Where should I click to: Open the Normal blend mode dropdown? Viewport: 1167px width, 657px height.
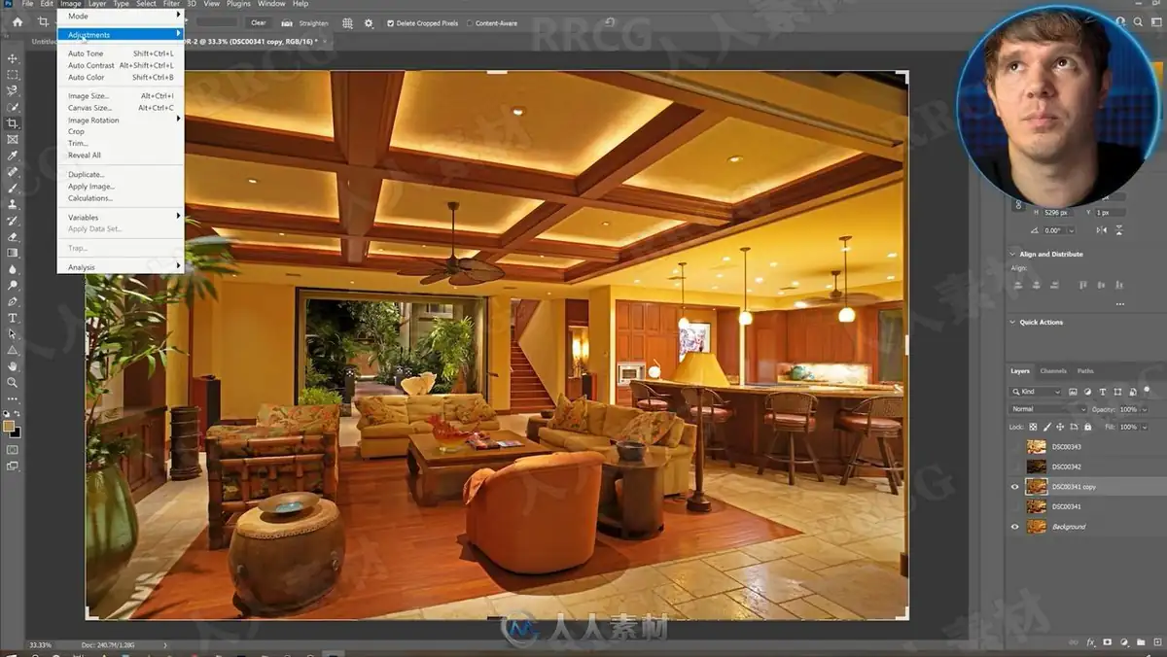pyautogui.click(x=1047, y=409)
